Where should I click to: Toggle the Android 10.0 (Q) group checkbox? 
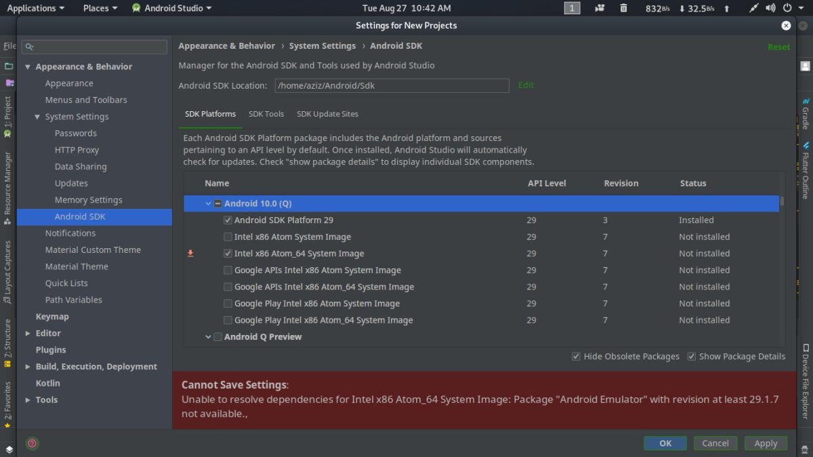[x=218, y=203]
